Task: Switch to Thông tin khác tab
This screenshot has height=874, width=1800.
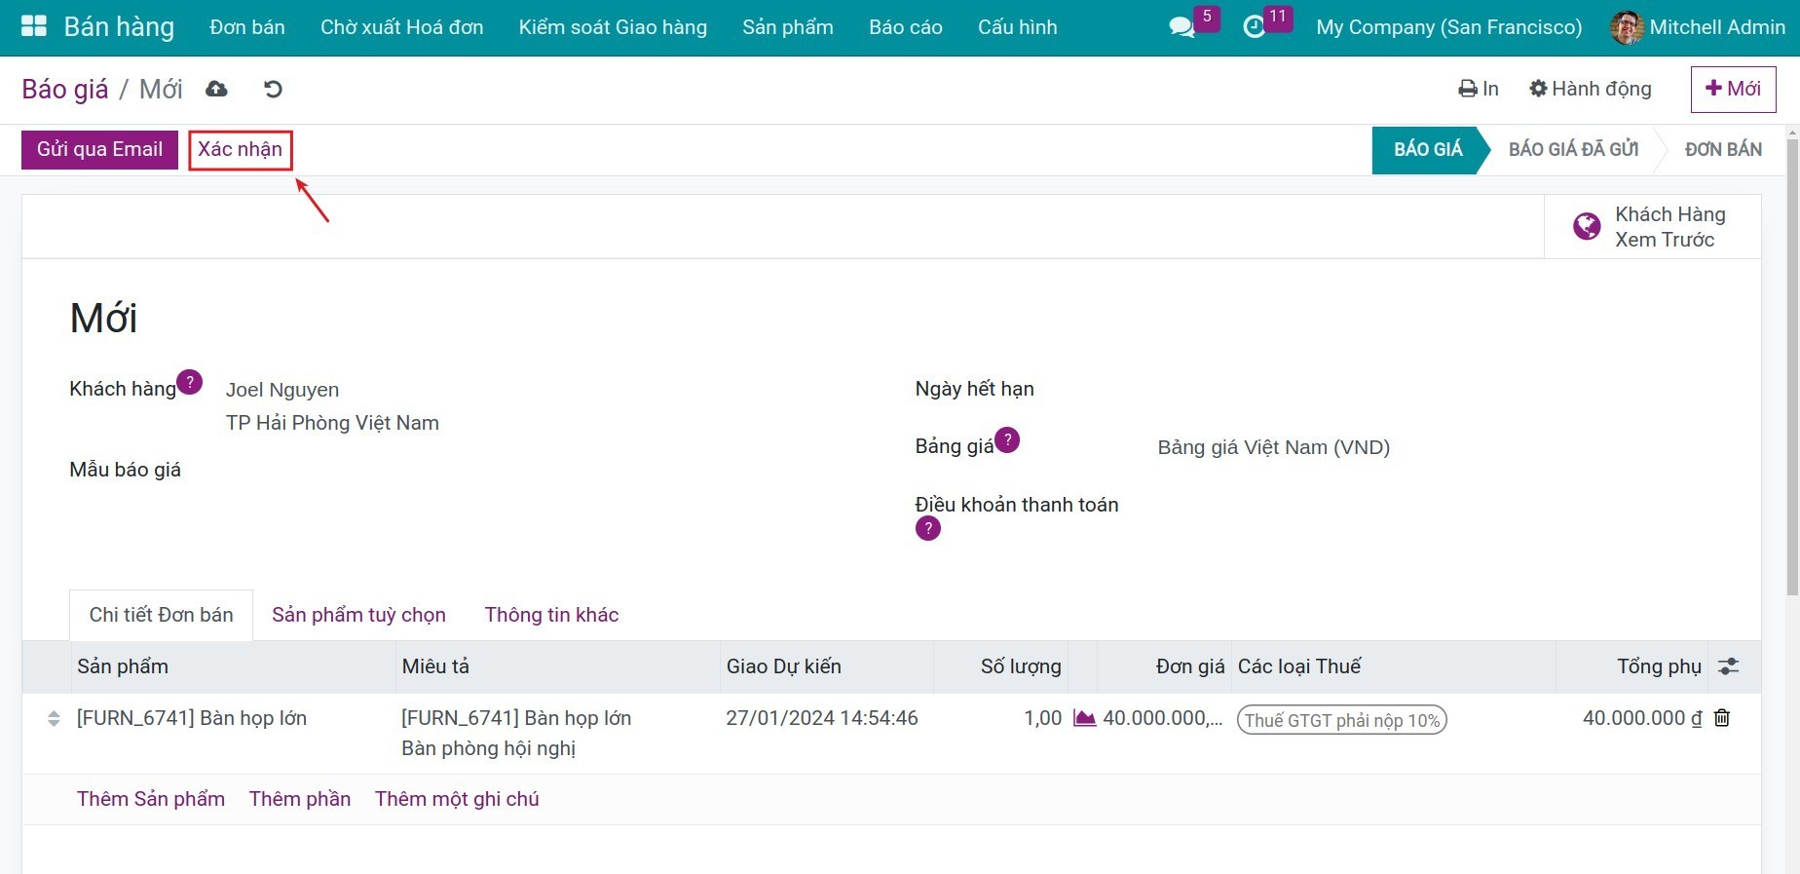Action: 551,615
